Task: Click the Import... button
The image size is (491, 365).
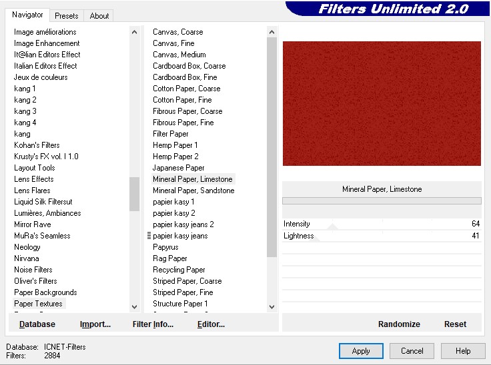Action: coord(95,324)
